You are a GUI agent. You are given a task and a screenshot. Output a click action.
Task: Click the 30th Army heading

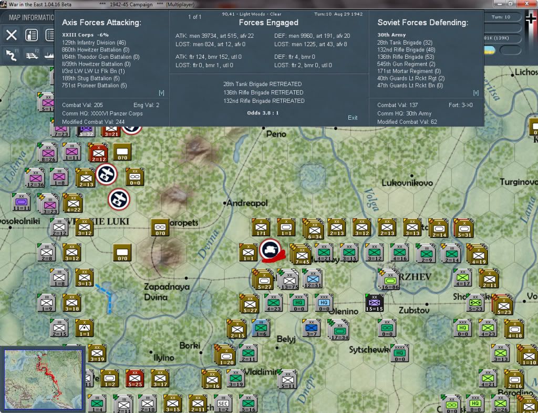391,35
